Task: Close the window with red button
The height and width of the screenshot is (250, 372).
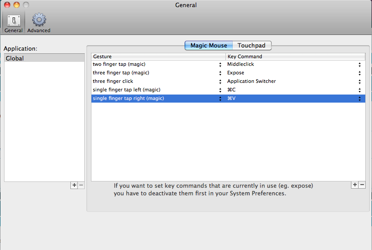Action: tap(7, 5)
